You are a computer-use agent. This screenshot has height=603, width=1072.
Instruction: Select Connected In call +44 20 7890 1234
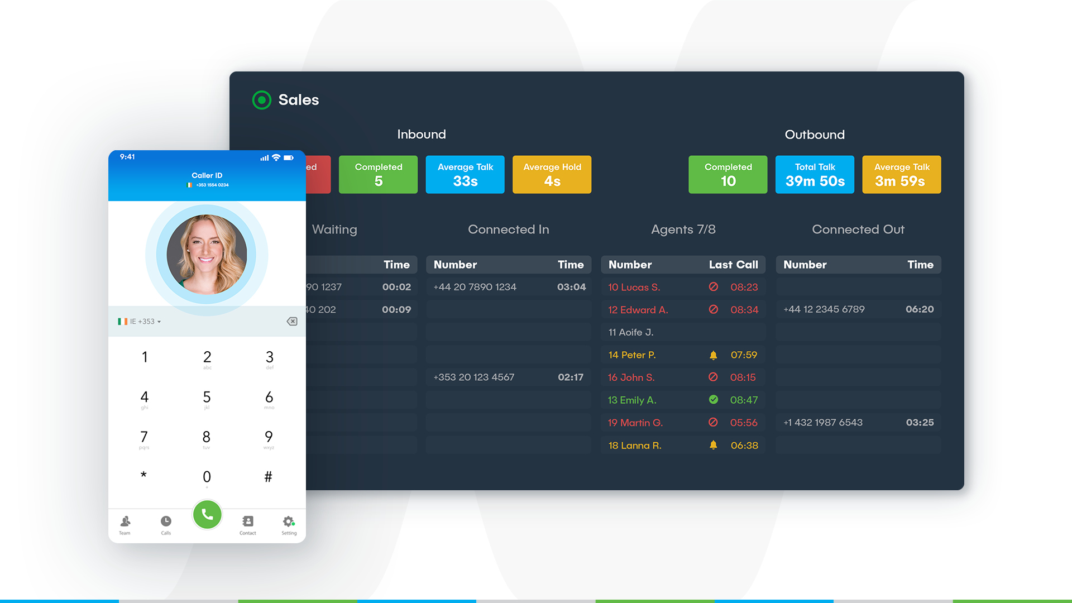tap(475, 287)
